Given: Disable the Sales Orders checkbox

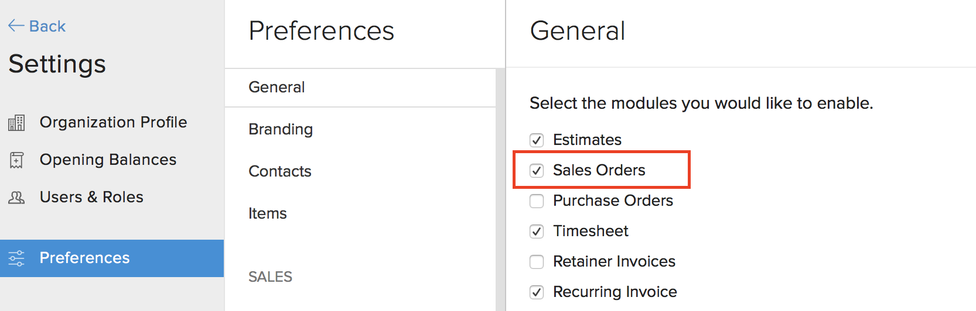Looking at the screenshot, I should tap(537, 171).
